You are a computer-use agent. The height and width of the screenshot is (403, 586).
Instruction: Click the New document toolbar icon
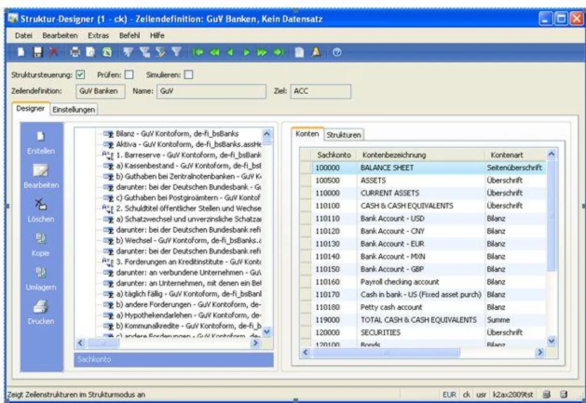21,52
